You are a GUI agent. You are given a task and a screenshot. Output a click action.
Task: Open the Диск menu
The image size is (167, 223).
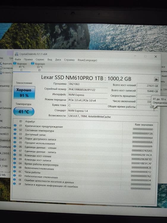[58, 60]
